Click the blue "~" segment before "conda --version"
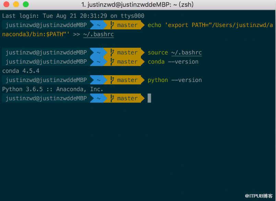This screenshot has height=201, width=276. tap(99, 62)
